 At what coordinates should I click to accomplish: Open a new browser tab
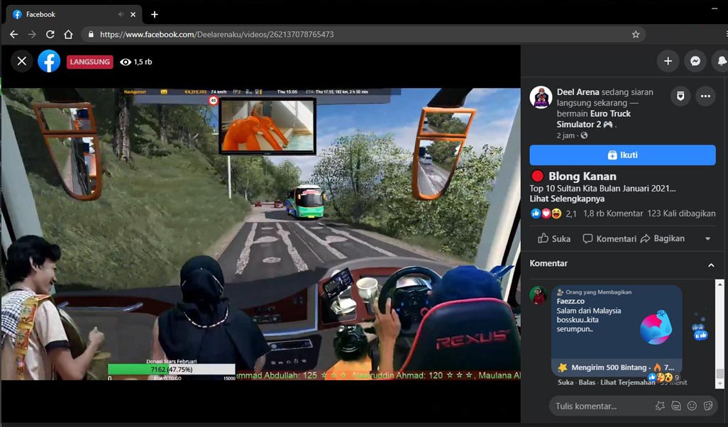[155, 14]
